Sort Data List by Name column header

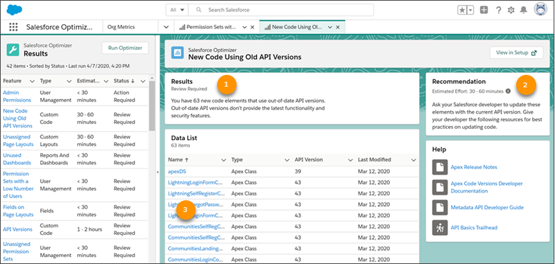178,160
